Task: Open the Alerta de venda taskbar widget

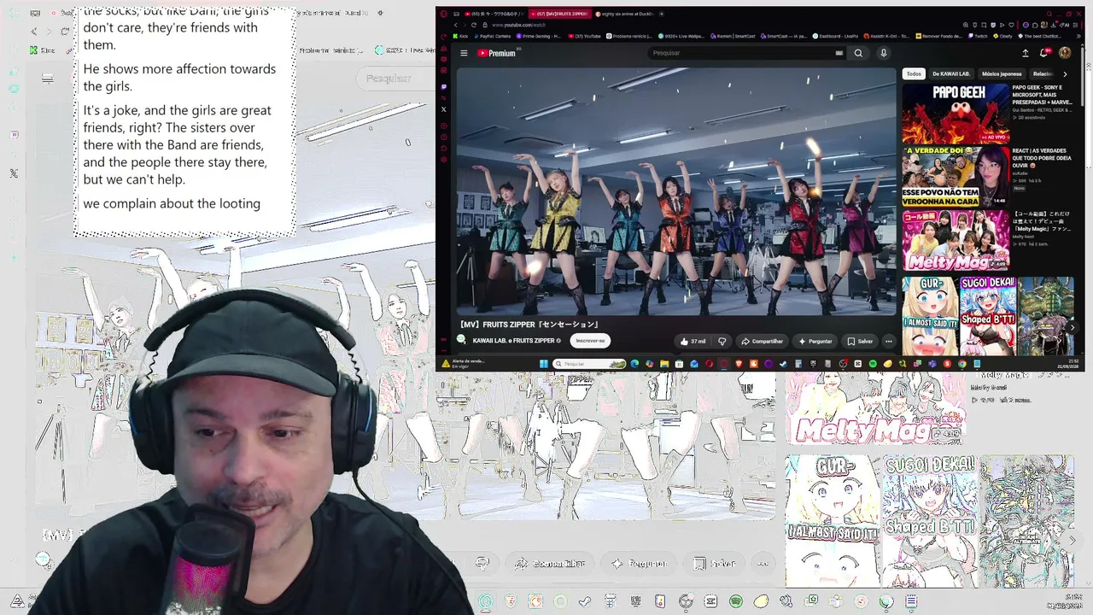Action: (462, 363)
